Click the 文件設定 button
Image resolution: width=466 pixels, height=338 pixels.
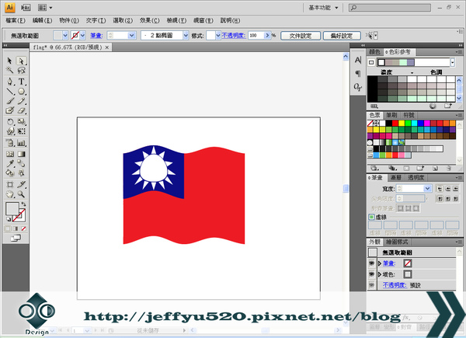tap(301, 36)
